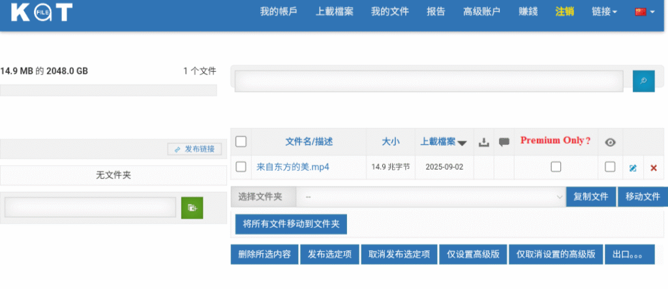
Task: Enable Premium Only checkbox for the file
Action: coord(556,167)
